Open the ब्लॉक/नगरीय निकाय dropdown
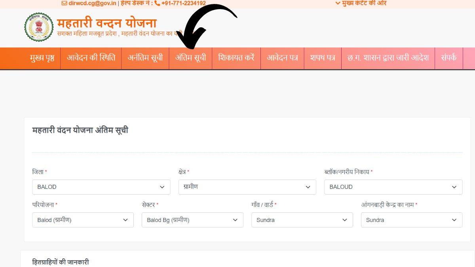The height and width of the screenshot is (267, 475). (x=393, y=187)
